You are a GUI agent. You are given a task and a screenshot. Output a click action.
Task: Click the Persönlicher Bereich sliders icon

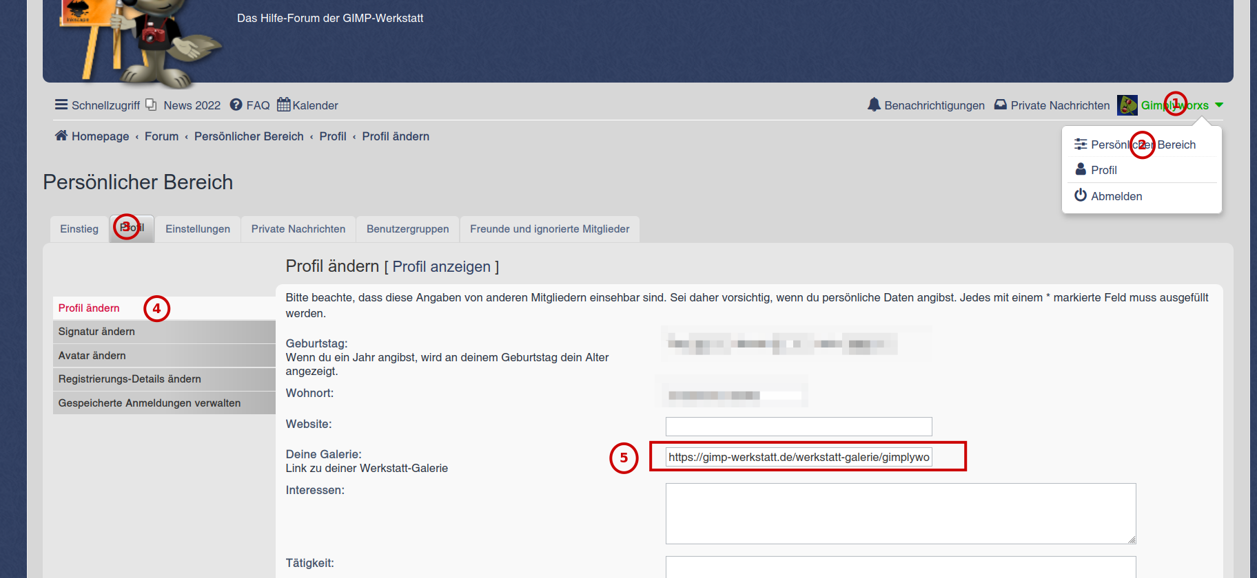click(1081, 144)
